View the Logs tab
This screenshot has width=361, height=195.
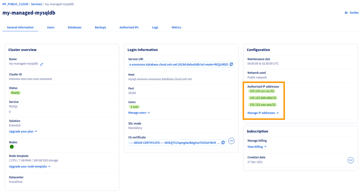pos(155,27)
